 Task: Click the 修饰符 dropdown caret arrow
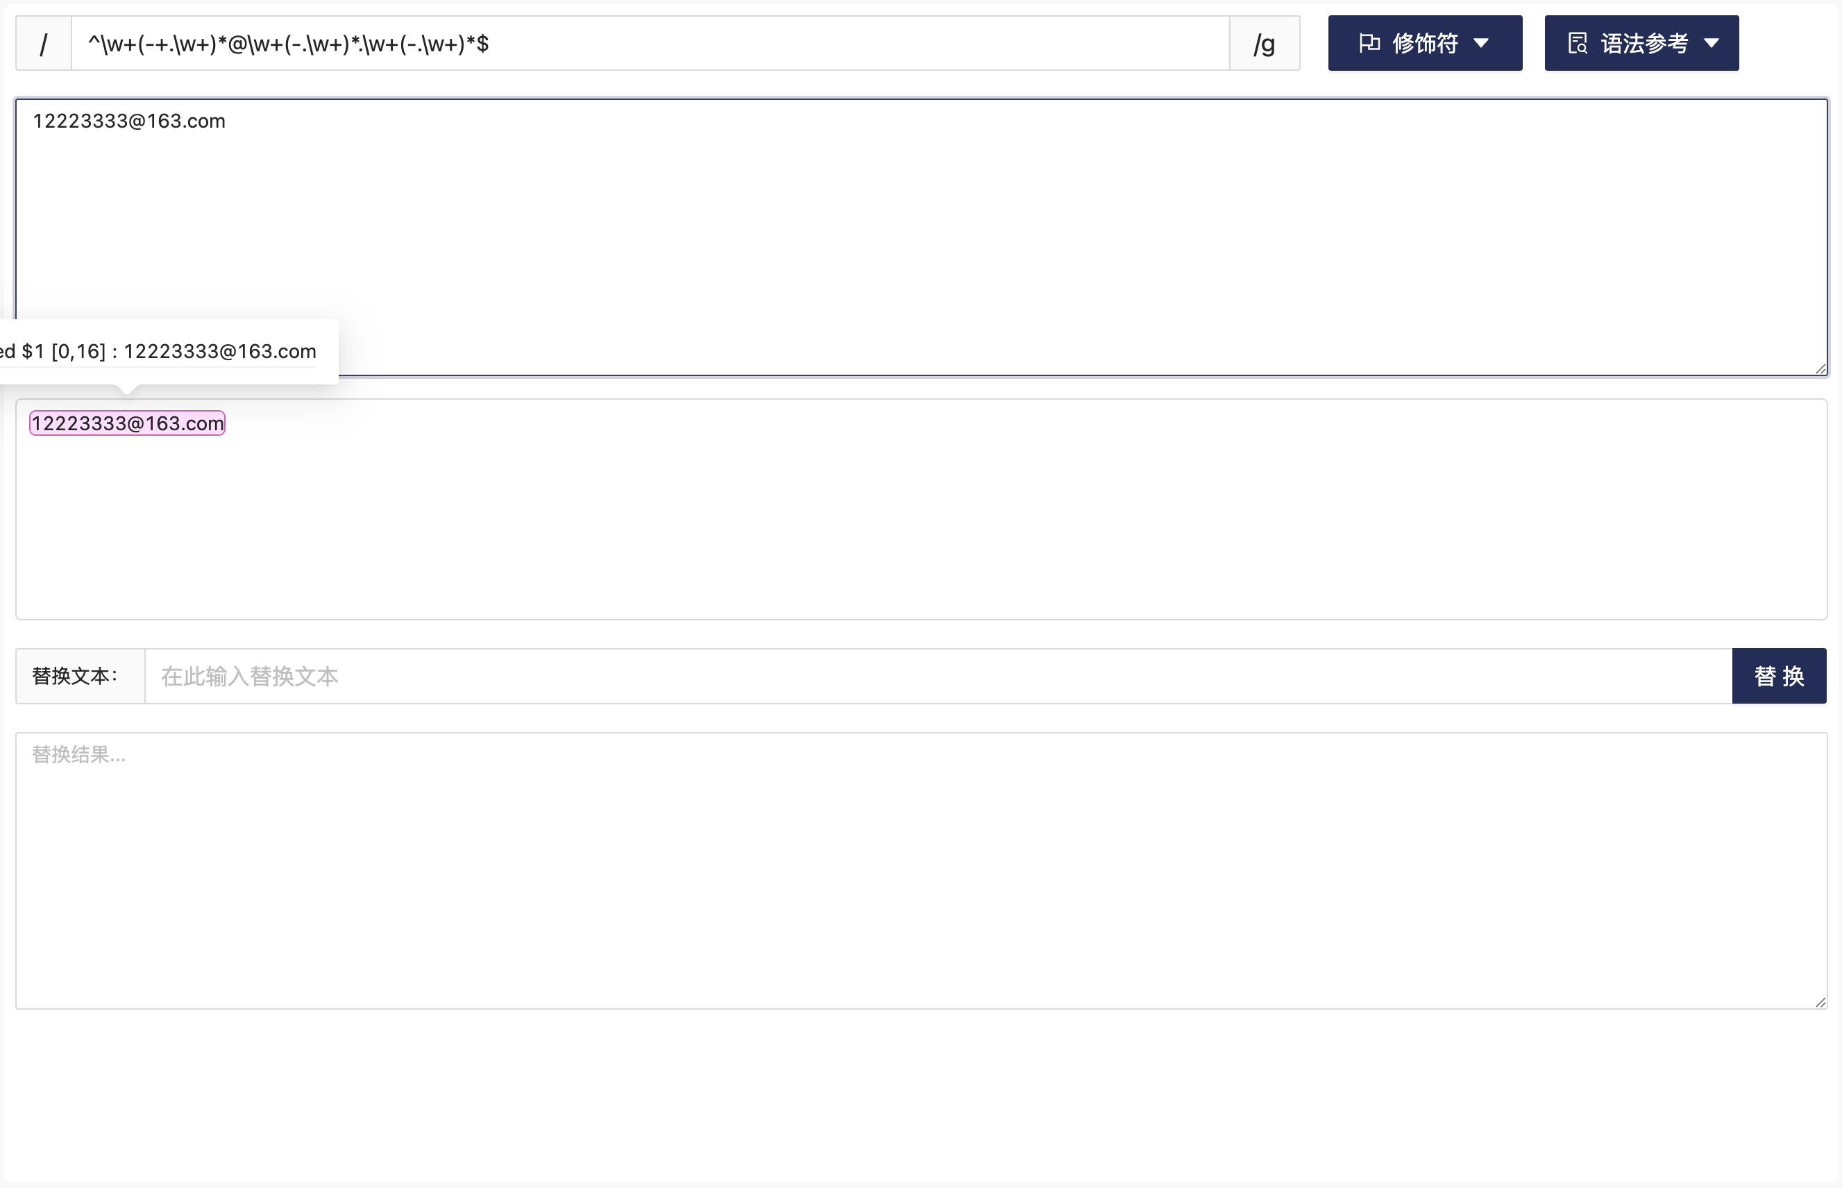click(1481, 43)
